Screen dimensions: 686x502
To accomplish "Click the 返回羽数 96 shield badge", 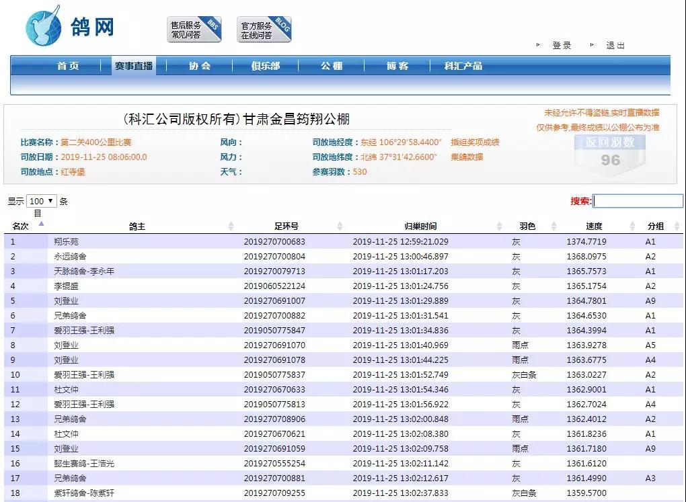I will [610, 156].
